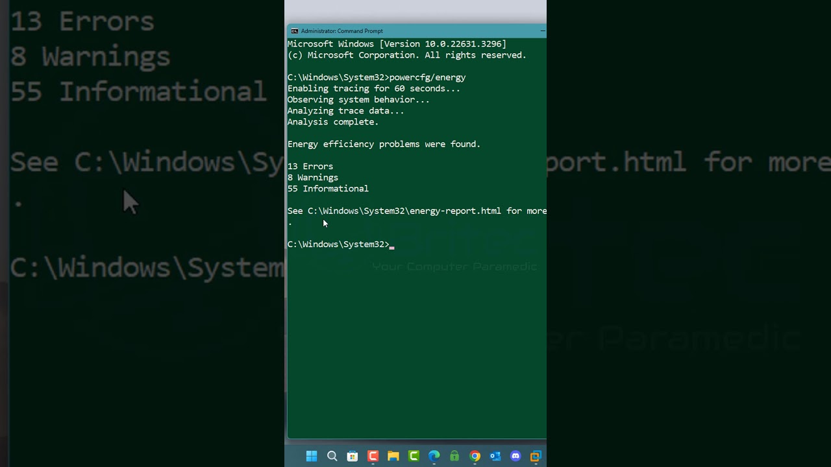
Task: Open the orange overlapping-squares taskbar icon
Action: pyautogui.click(x=536, y=456)
